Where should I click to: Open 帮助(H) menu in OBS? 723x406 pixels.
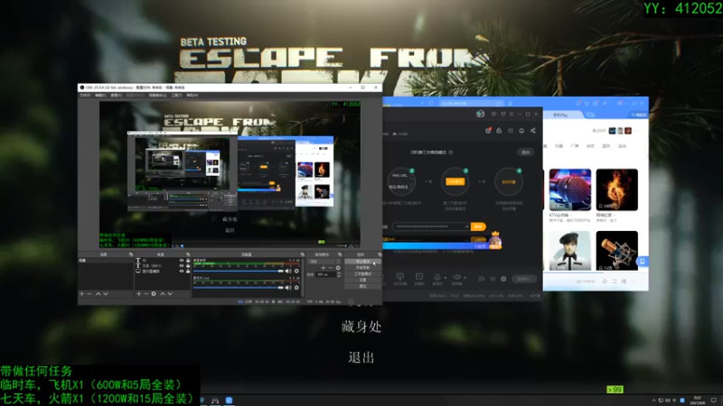pyautogui.click(x=192, y=96)
